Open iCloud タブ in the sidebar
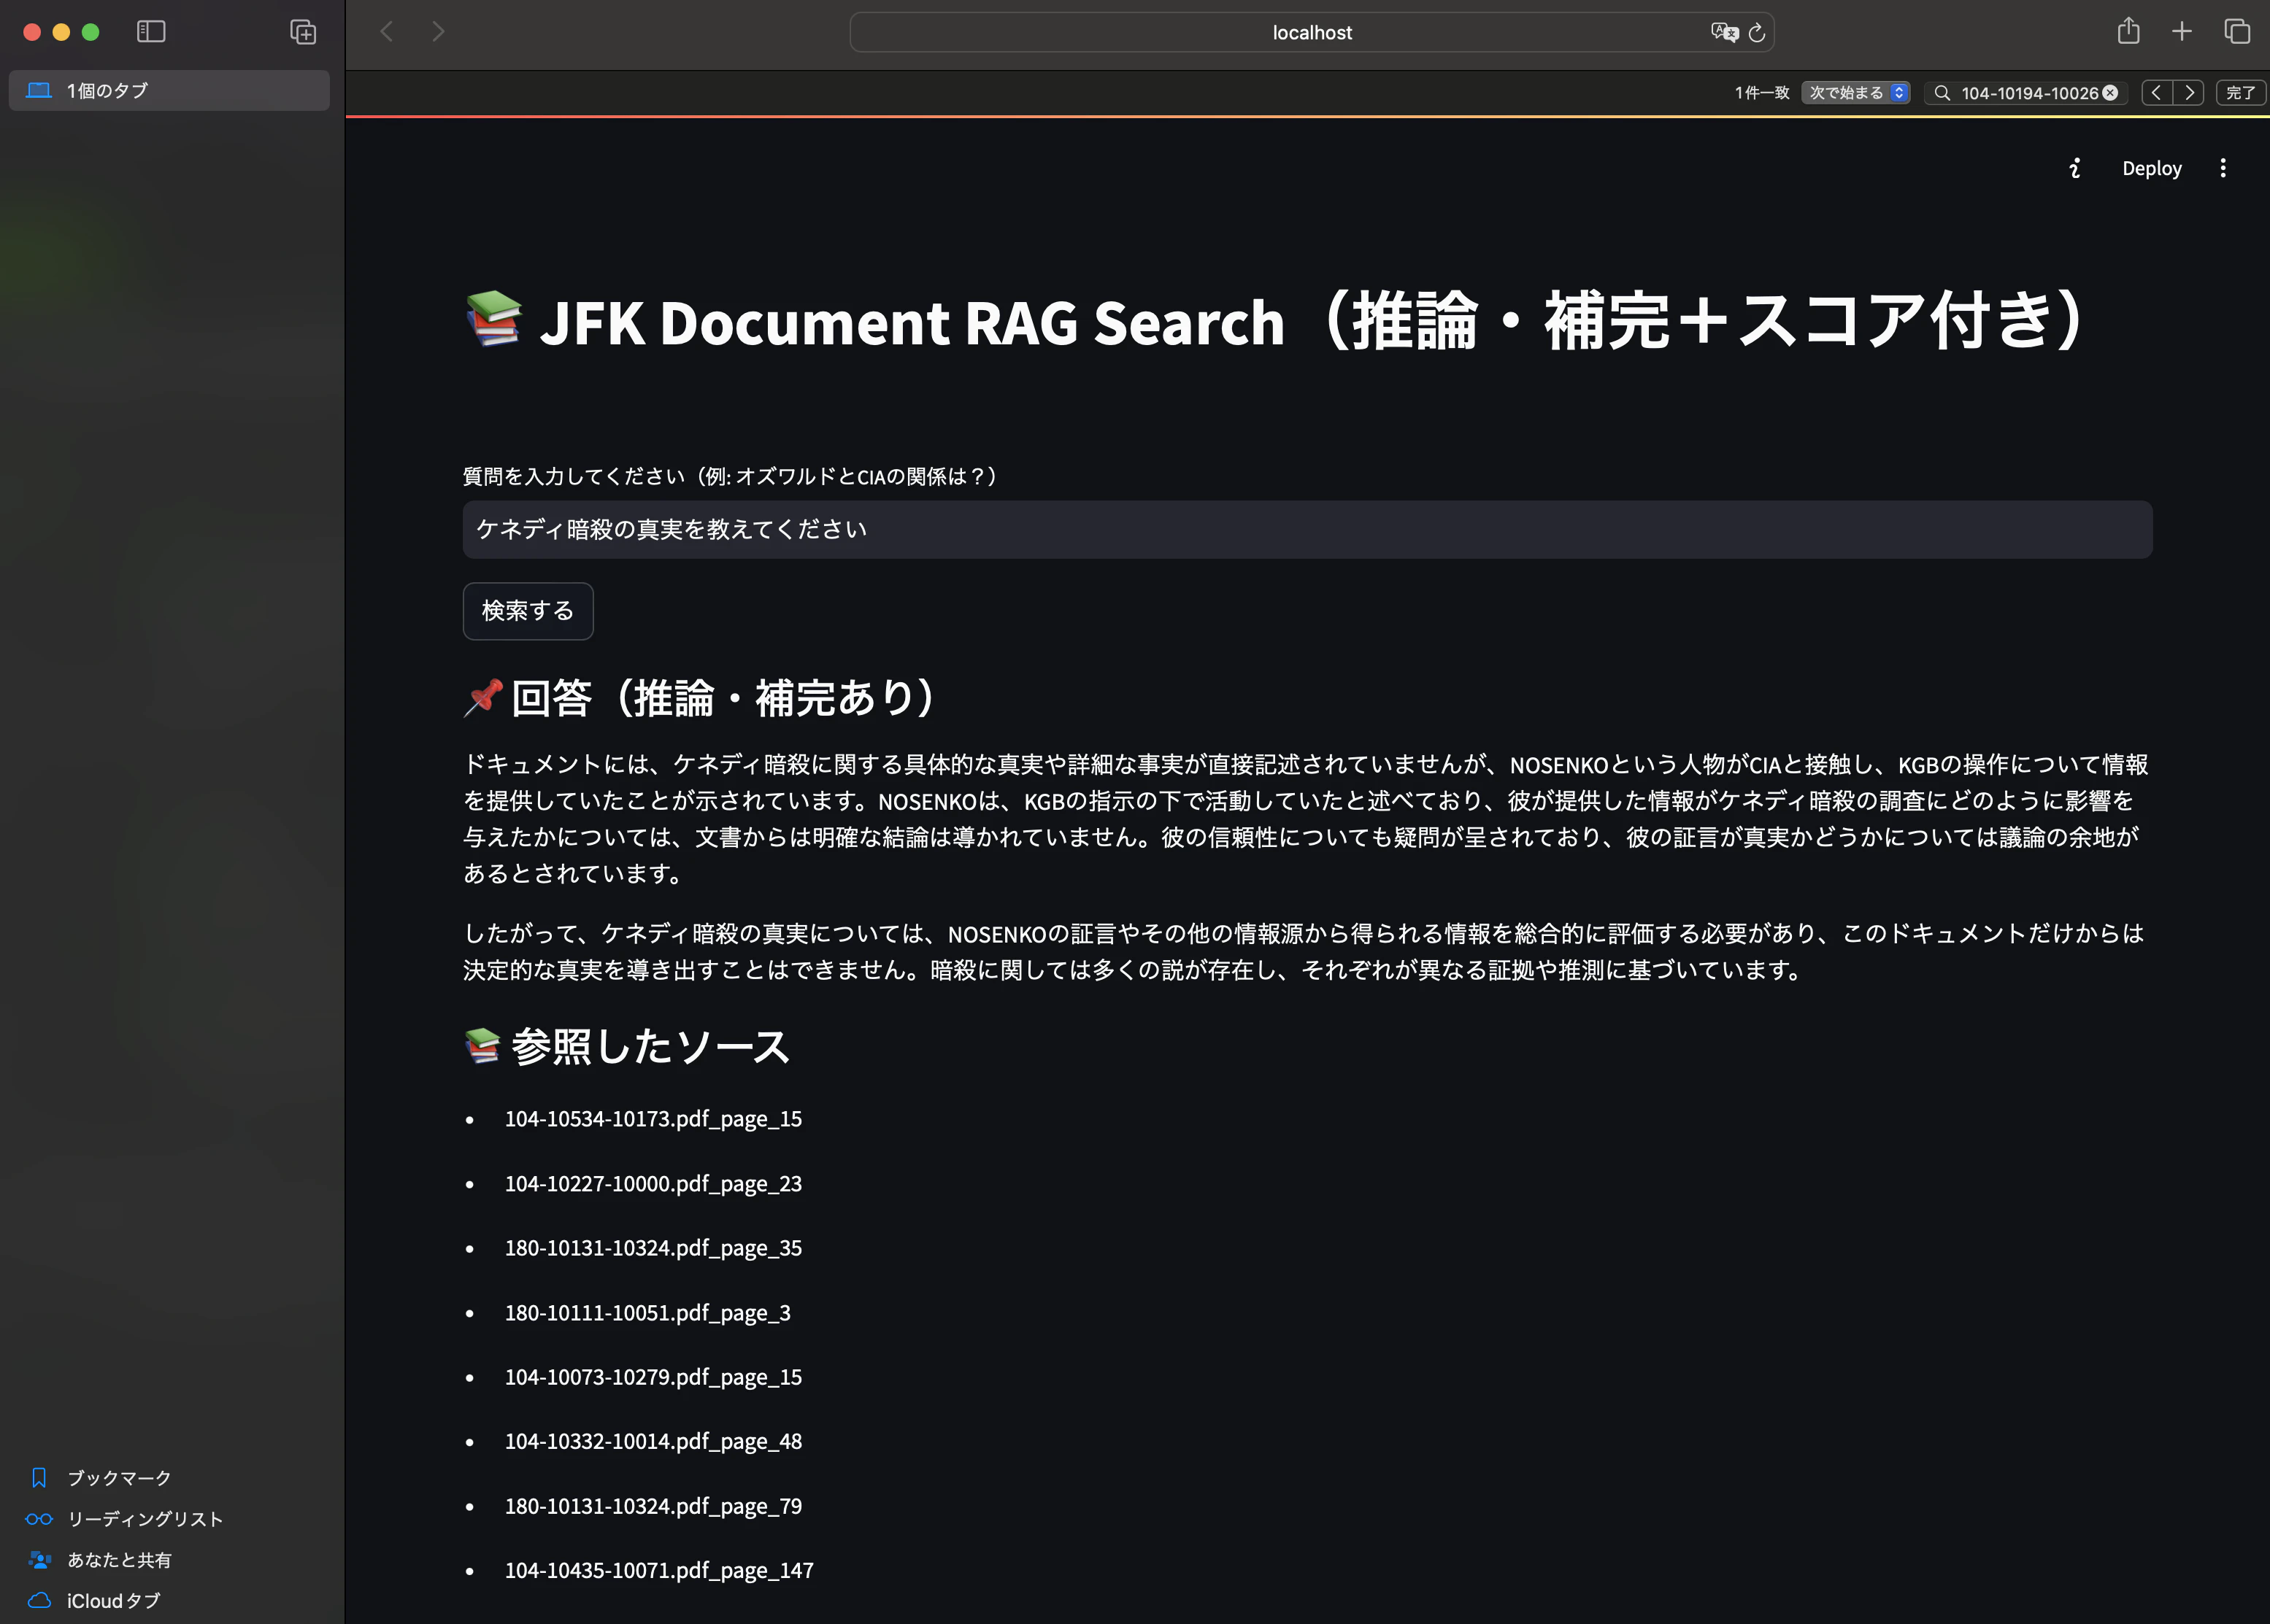2270x1624 pixels. point(113,1601)
